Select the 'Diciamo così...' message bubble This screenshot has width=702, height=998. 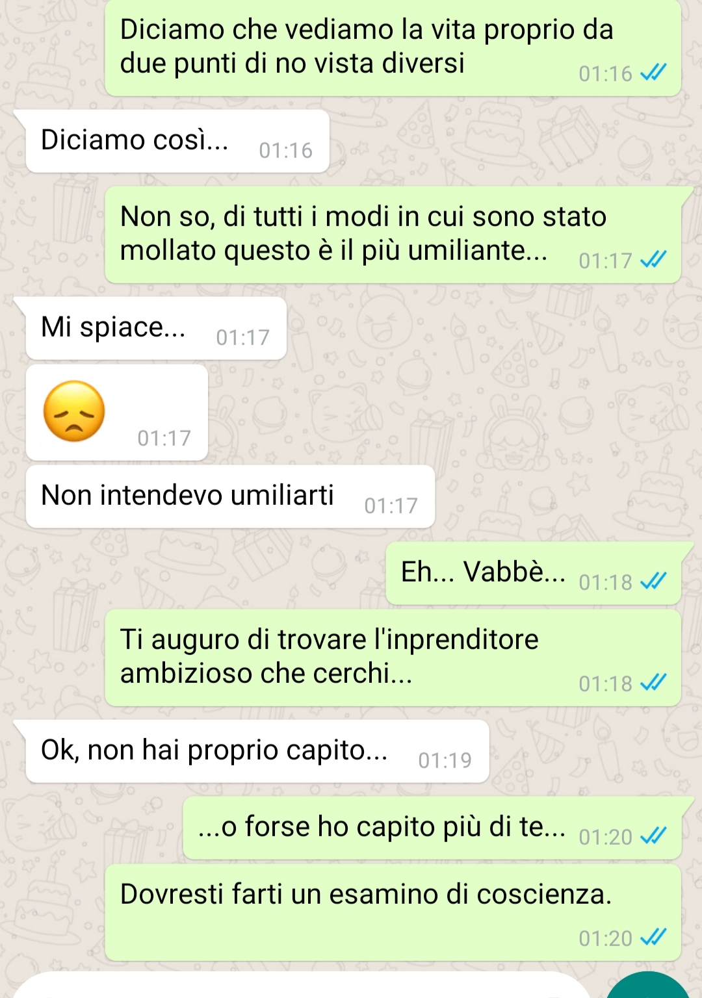point(177,141)
